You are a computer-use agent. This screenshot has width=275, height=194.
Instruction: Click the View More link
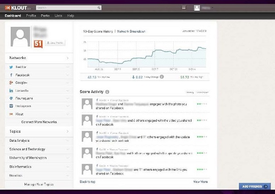click(x=200, y=182)
